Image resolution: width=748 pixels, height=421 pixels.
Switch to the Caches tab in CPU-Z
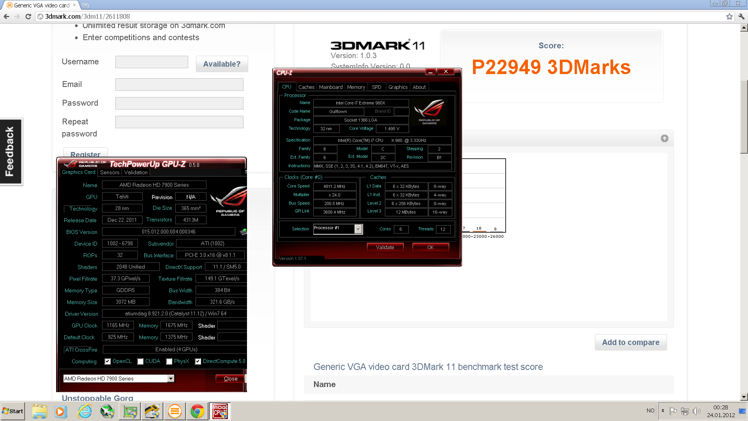click(306, 87)
